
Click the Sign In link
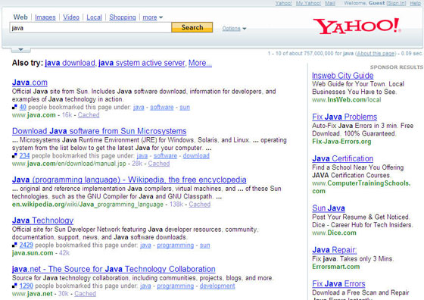[396, 3]
